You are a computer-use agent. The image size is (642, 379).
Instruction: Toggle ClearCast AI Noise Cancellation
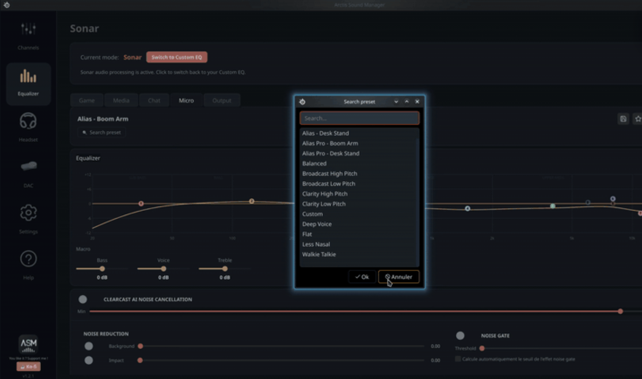[83, 299]
